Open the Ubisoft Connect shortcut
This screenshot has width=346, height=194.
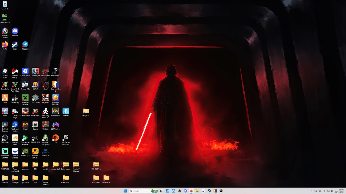click(5, 33)
